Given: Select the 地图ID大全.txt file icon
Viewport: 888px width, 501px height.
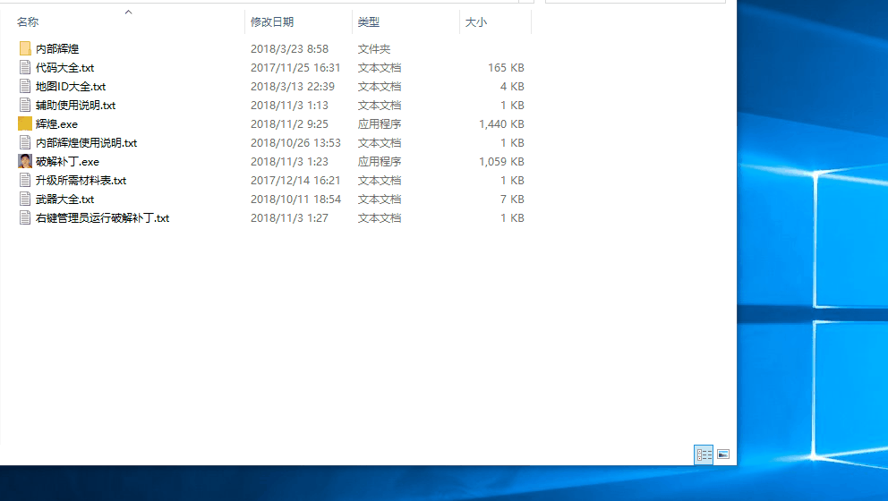Looking at the screenshot, I should pyautogui.click(x=25, y=87).
